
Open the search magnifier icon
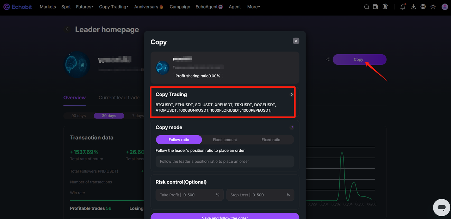[x=366, y=7]
